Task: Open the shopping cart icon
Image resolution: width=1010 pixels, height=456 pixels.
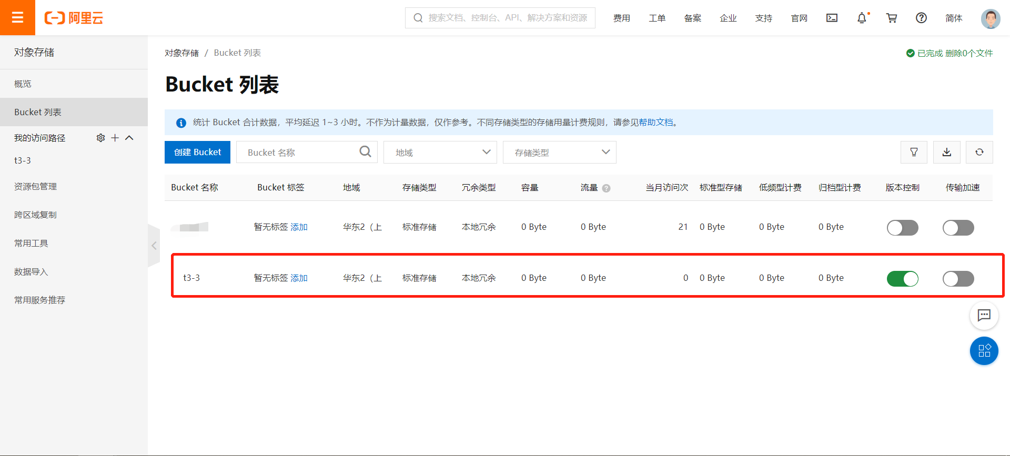Action: (x=892, y=18)
